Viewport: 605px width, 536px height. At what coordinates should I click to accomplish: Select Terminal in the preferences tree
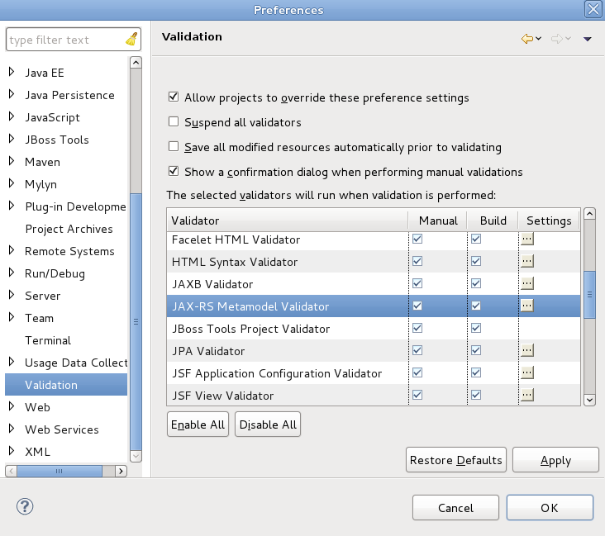pos(48,340)
